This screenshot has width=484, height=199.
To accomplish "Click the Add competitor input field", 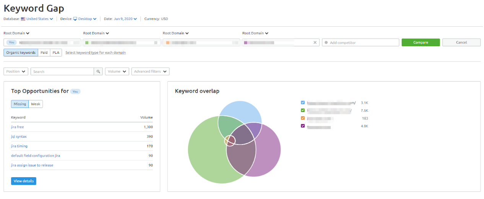I will coord(361,43).
